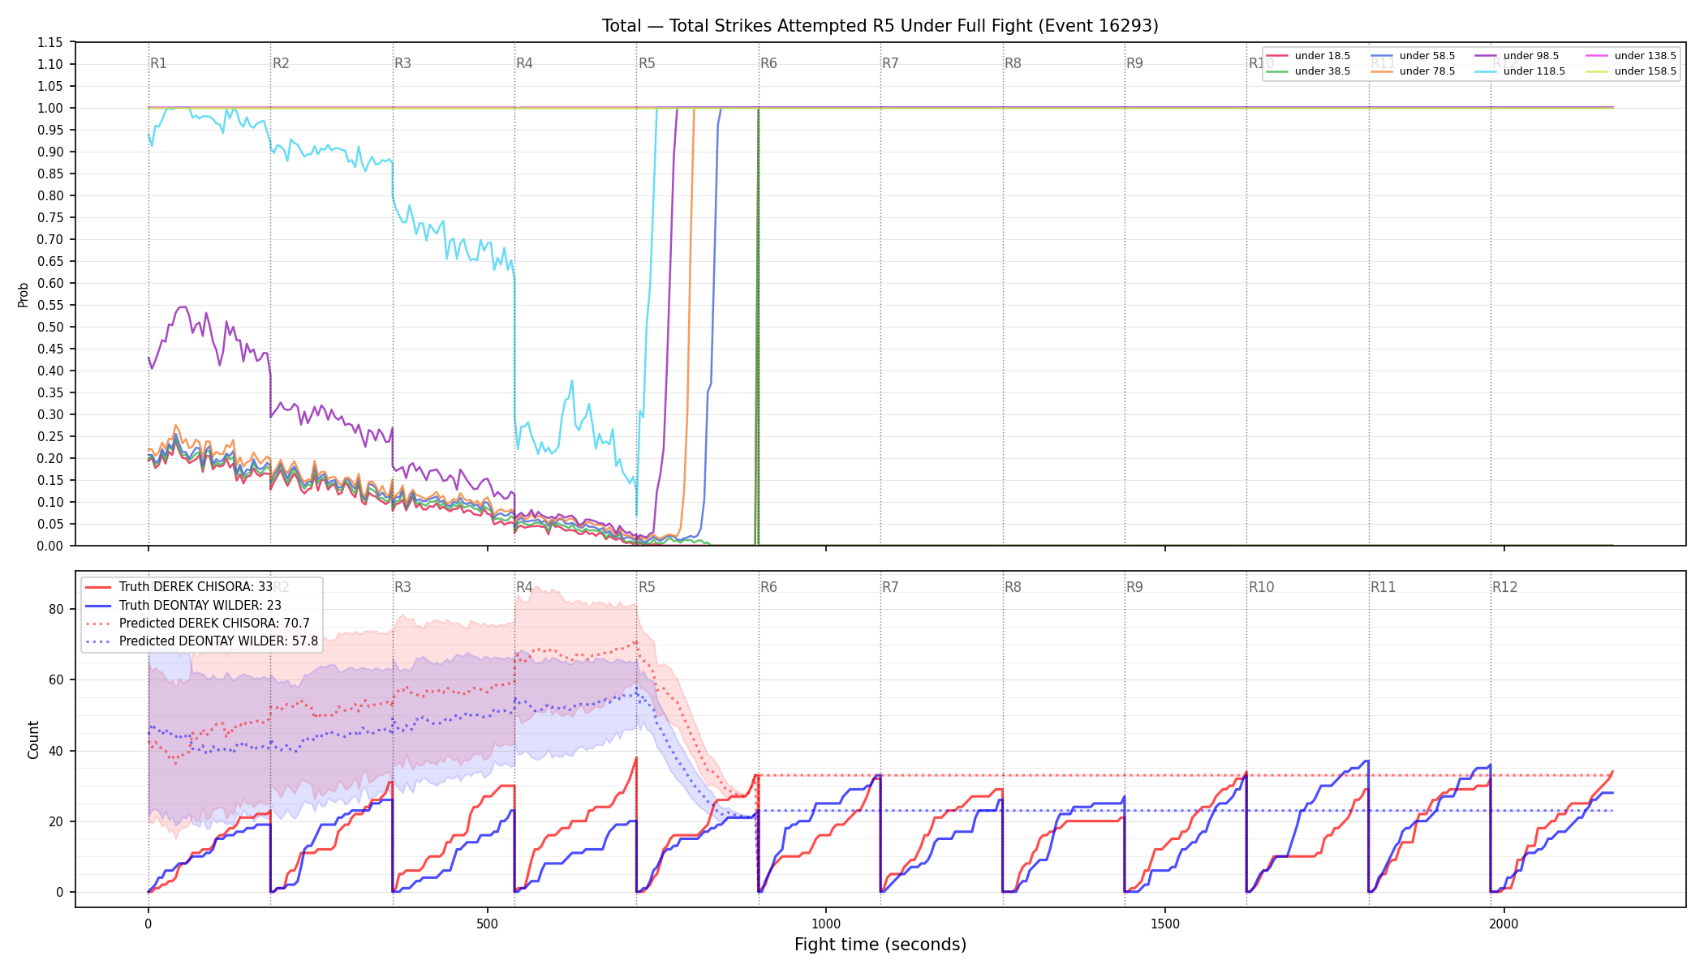Click the R3 round marker in bottom chart

click(402, 587)
